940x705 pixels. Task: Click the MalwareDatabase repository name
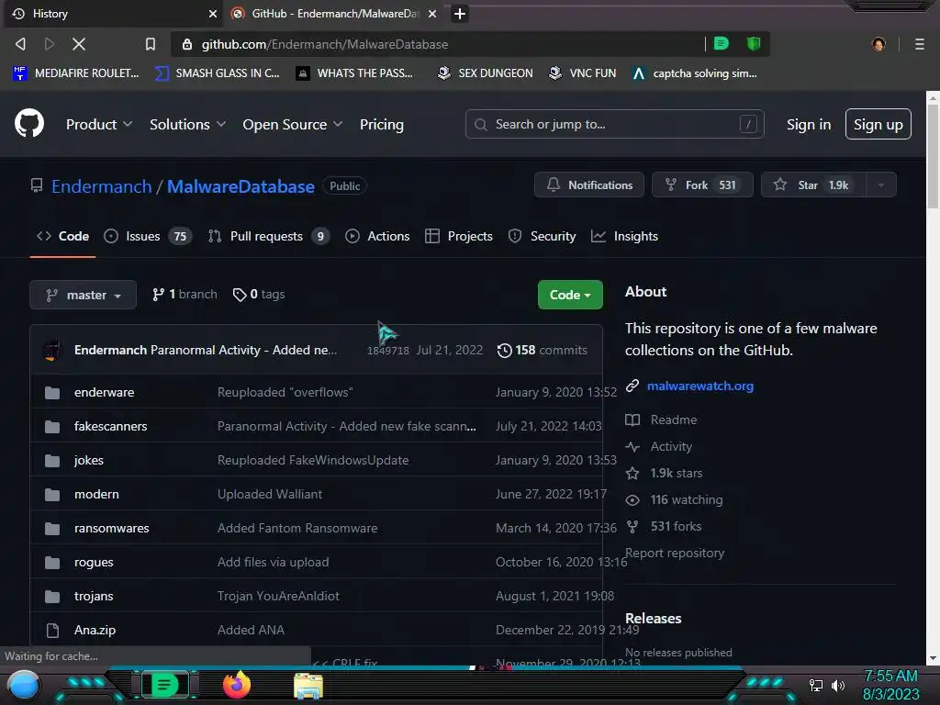point(241,186)
